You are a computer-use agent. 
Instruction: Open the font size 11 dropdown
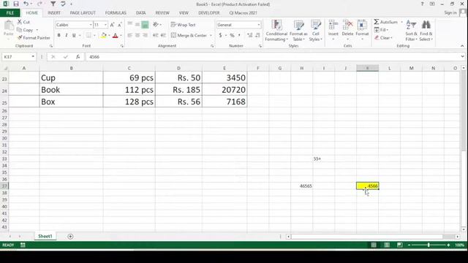(105, 25)
